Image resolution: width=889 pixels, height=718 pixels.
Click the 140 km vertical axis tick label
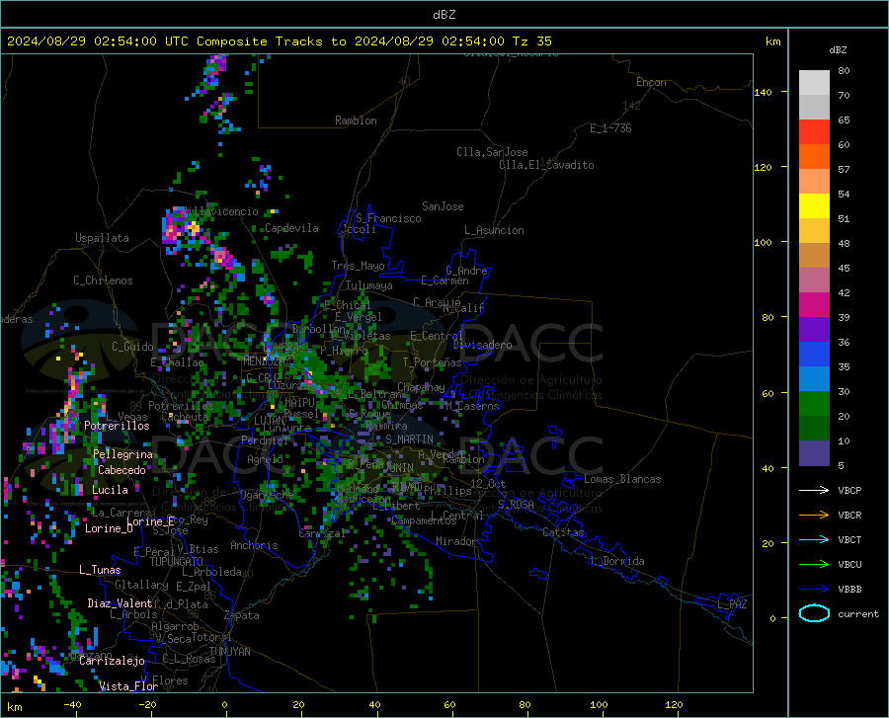763,93
